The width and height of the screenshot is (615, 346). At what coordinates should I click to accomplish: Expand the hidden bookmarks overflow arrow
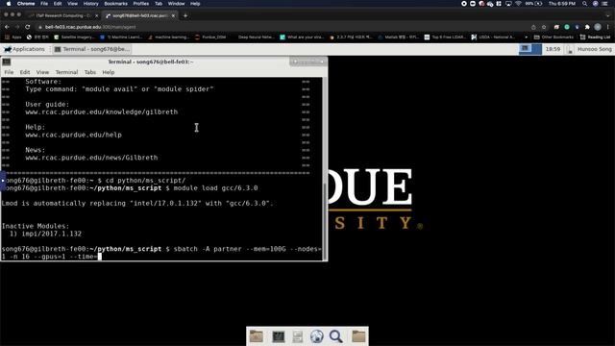pyautogui.click(x=526, y=37)
